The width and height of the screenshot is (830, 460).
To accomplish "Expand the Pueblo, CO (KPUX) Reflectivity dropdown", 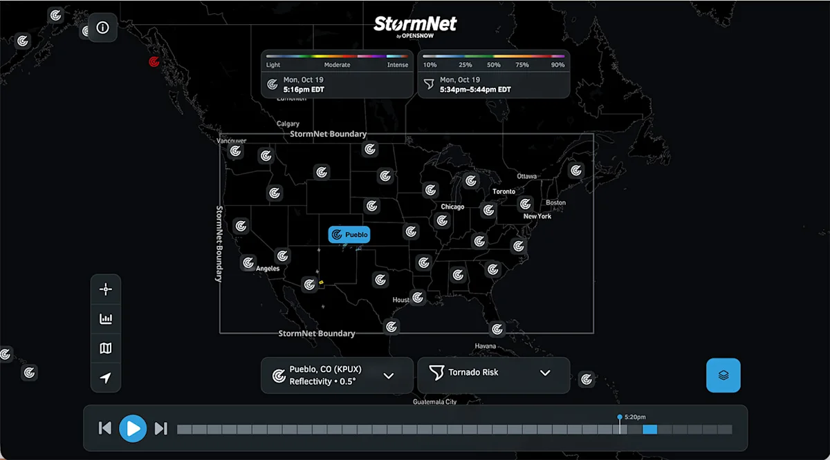I will click(337, 376).
